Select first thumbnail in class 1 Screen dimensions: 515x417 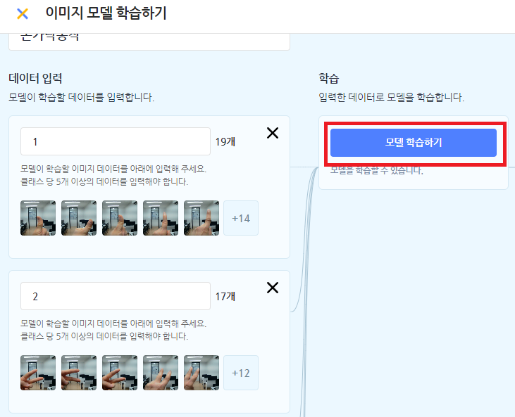click(38, 218)
